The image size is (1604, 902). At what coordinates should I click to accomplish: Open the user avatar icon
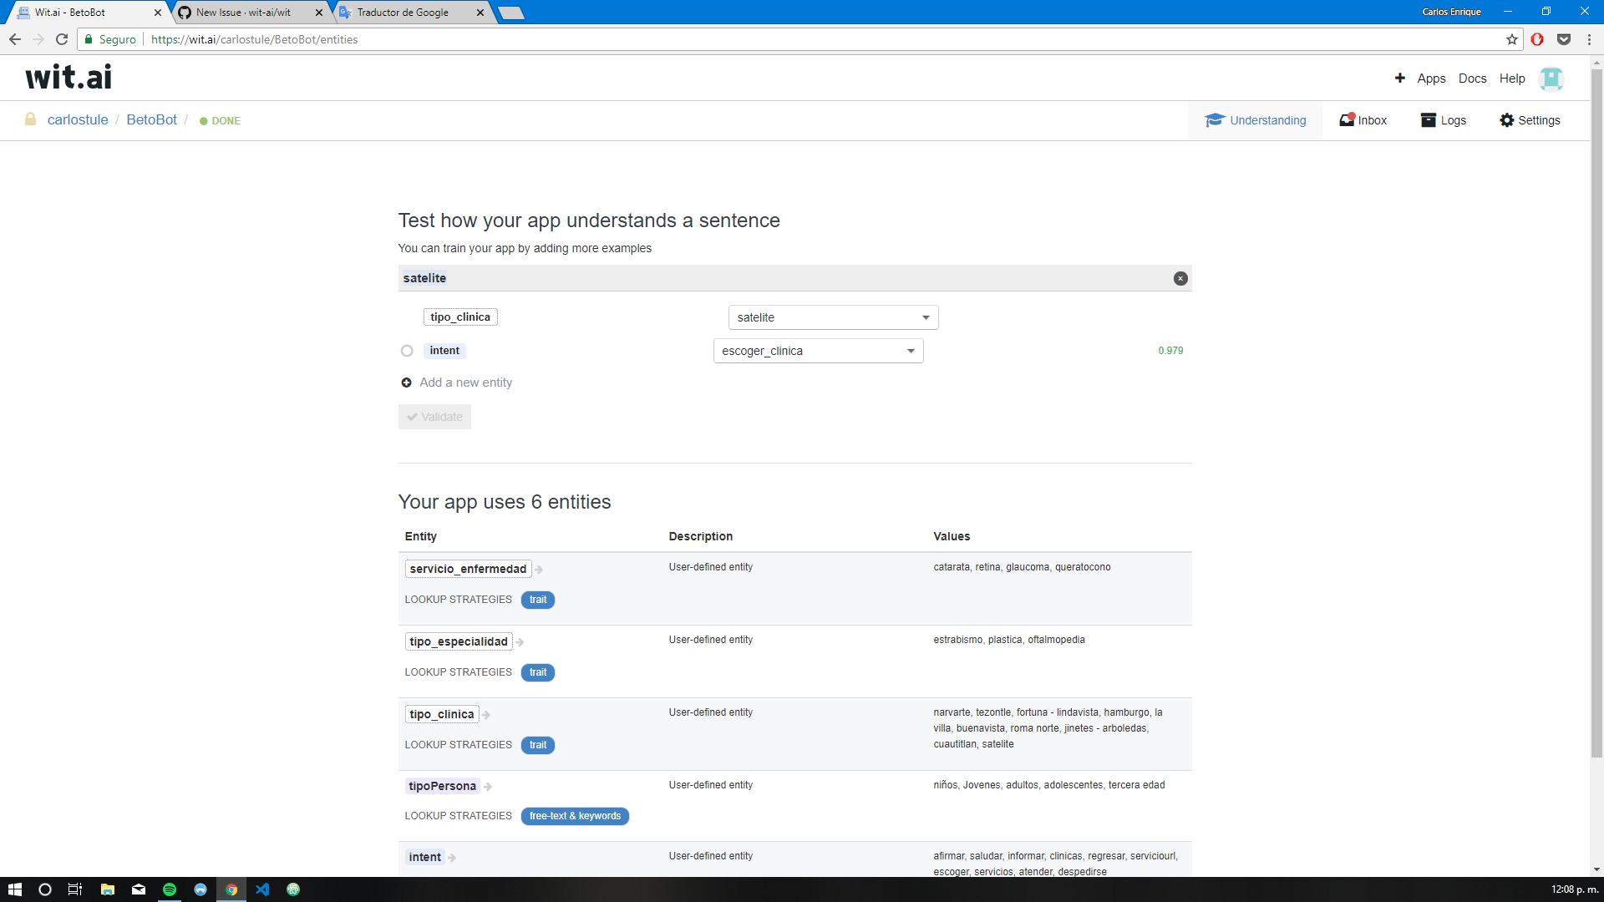[1551, 78]
